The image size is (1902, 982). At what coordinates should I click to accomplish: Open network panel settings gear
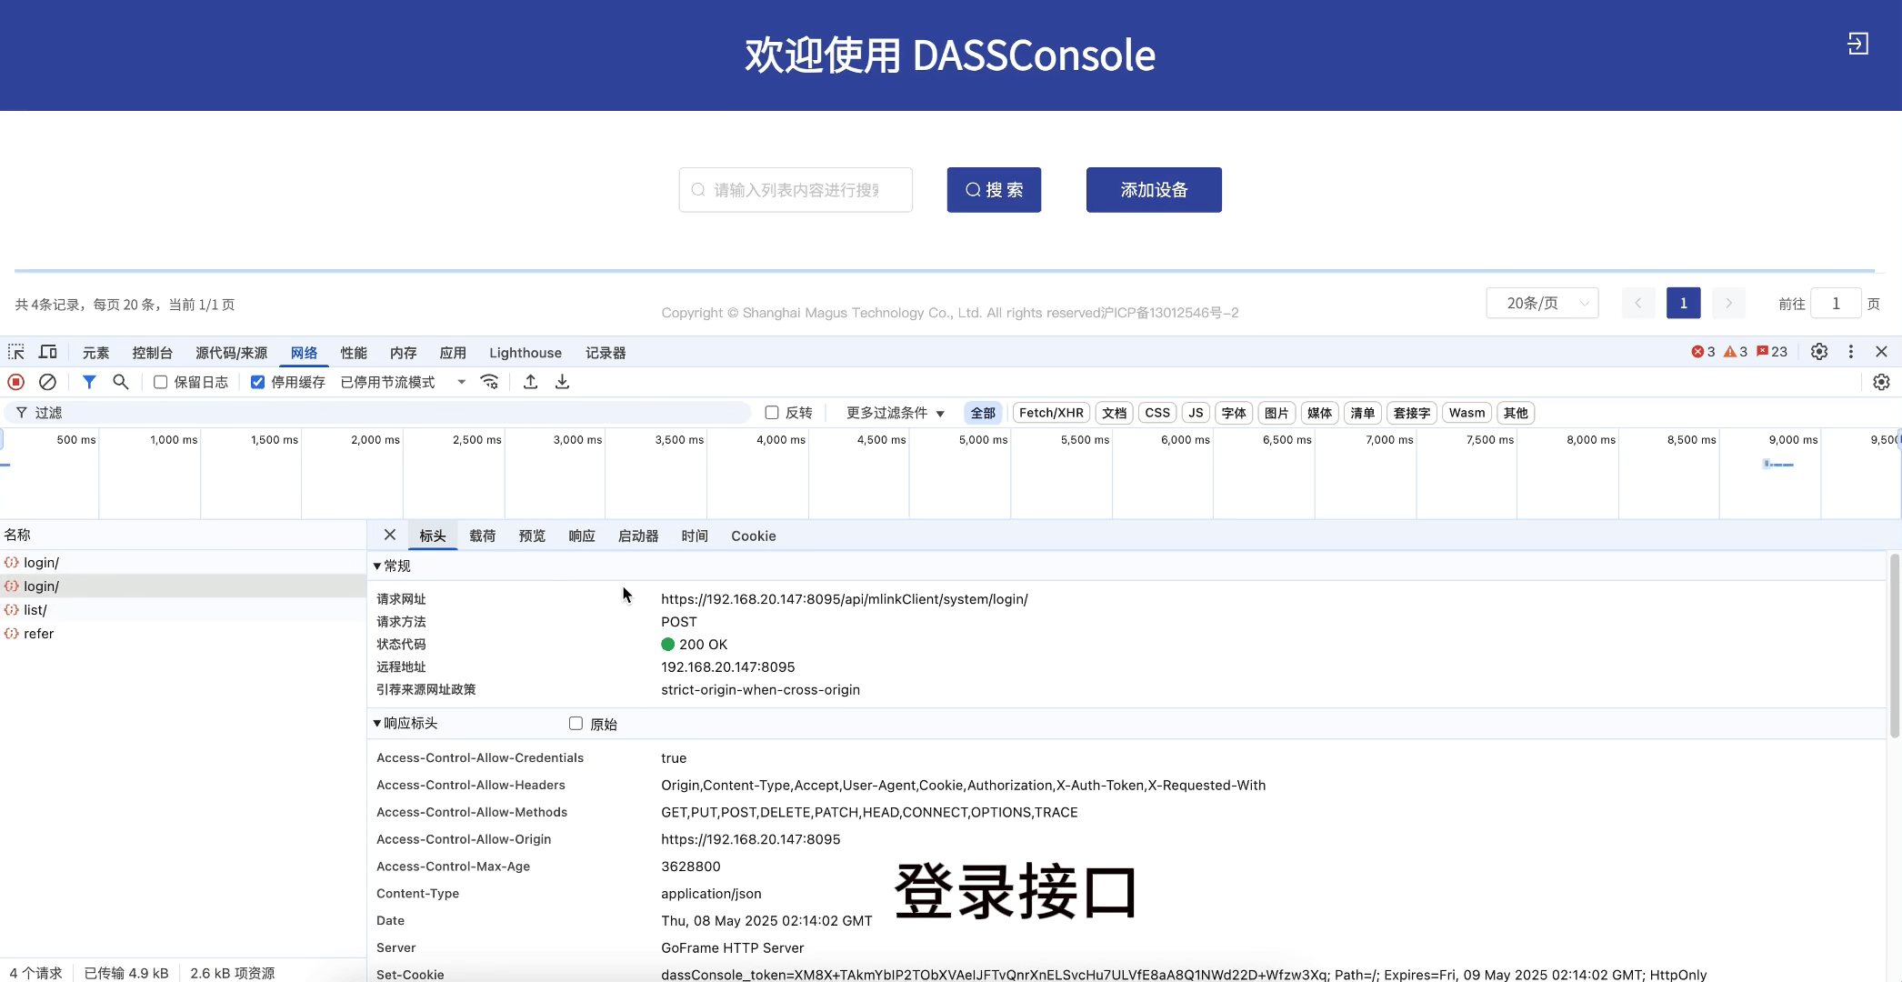coord(1882,382)
